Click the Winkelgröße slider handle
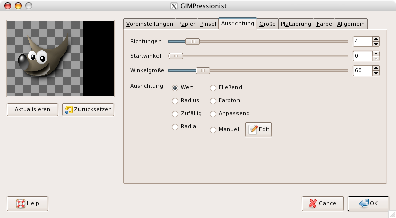This screenshot has width=396, height=218. (x=203, y=70)
